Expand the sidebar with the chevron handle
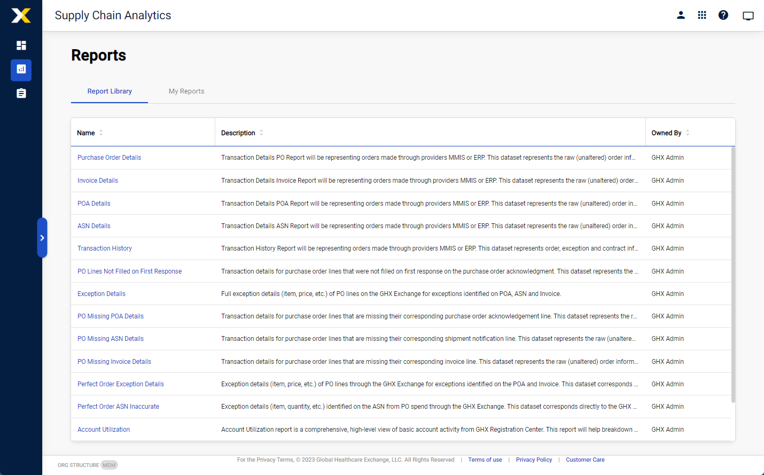This screenshot has height=475, width=764. click(x=42, y=238)
